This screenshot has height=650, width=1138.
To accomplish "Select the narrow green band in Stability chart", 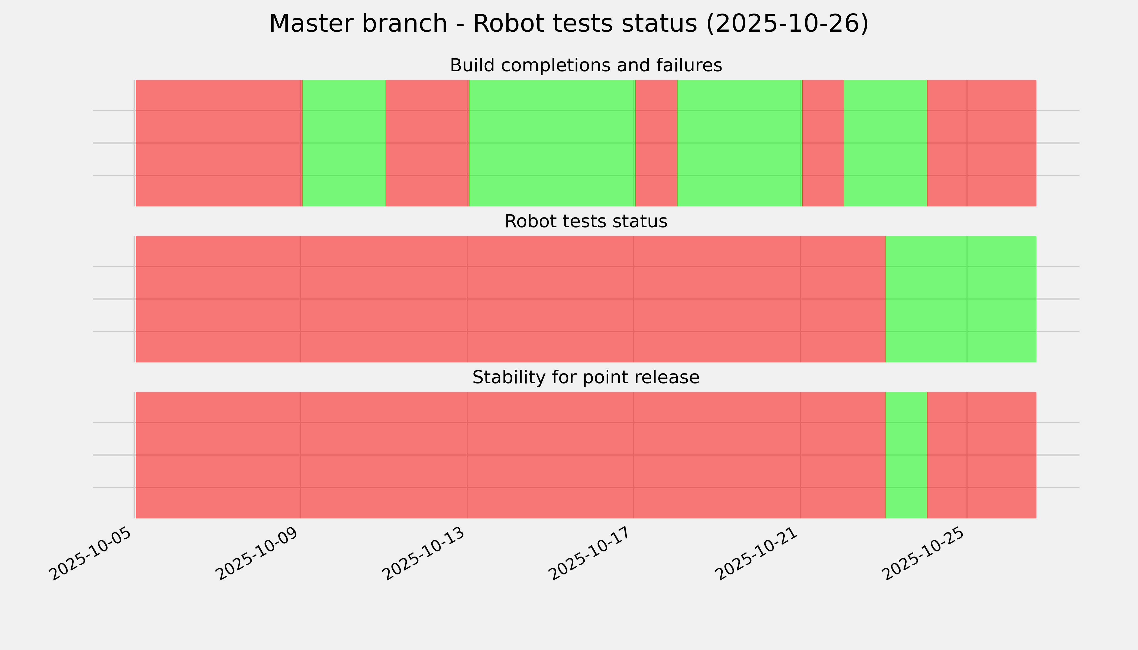I will click(906, 455).
